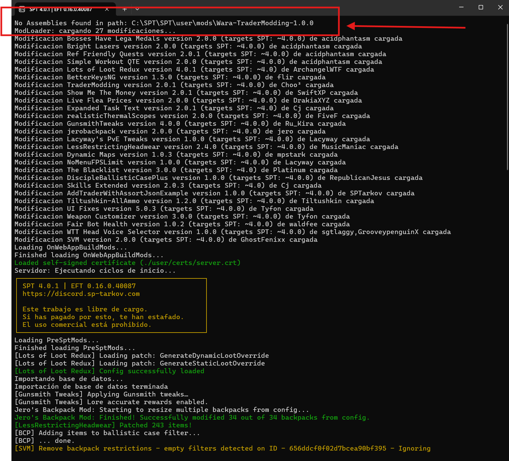This screenshot has width=509, height=461.
Task: Click the LessRestrictingHeadwear version 2.4.0 line
Action: click(206, 147)
